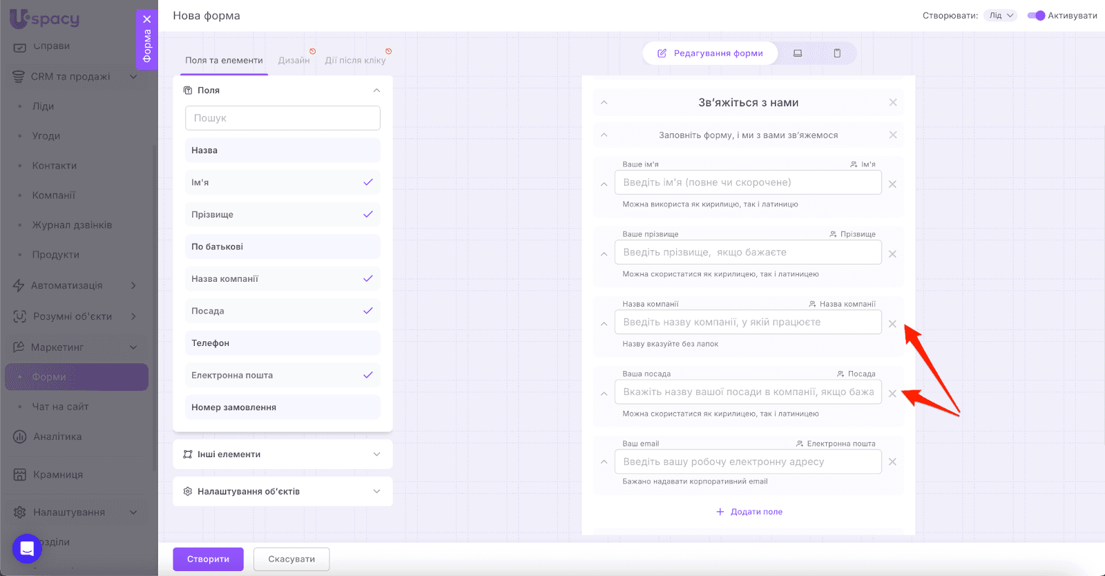Click the Скасувати button
Screen dimensions: 1105x576
[291, 559]
